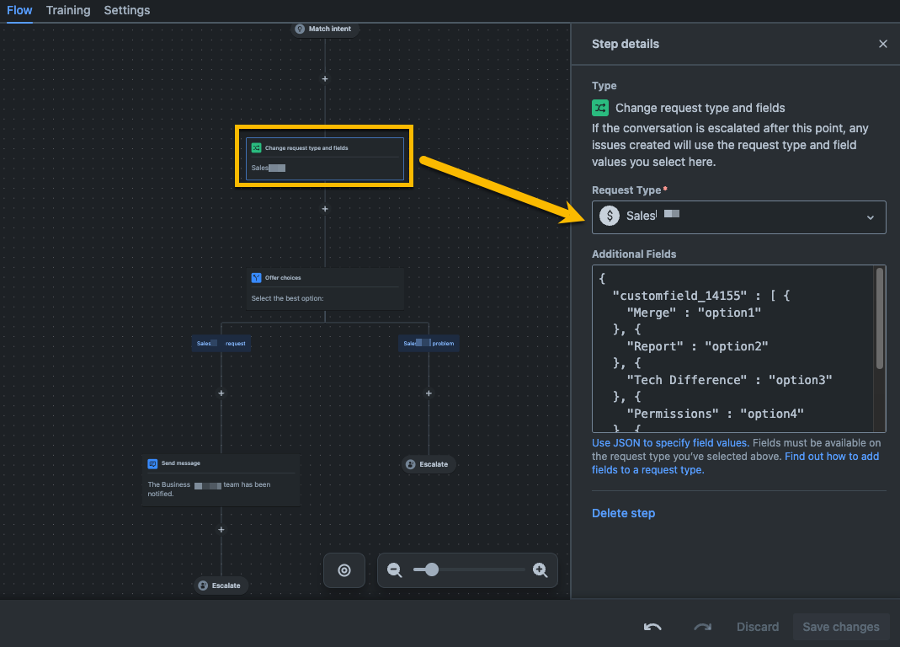Open the Settings tab
Viewport: 900px width, 647px height.
(127, 10)
